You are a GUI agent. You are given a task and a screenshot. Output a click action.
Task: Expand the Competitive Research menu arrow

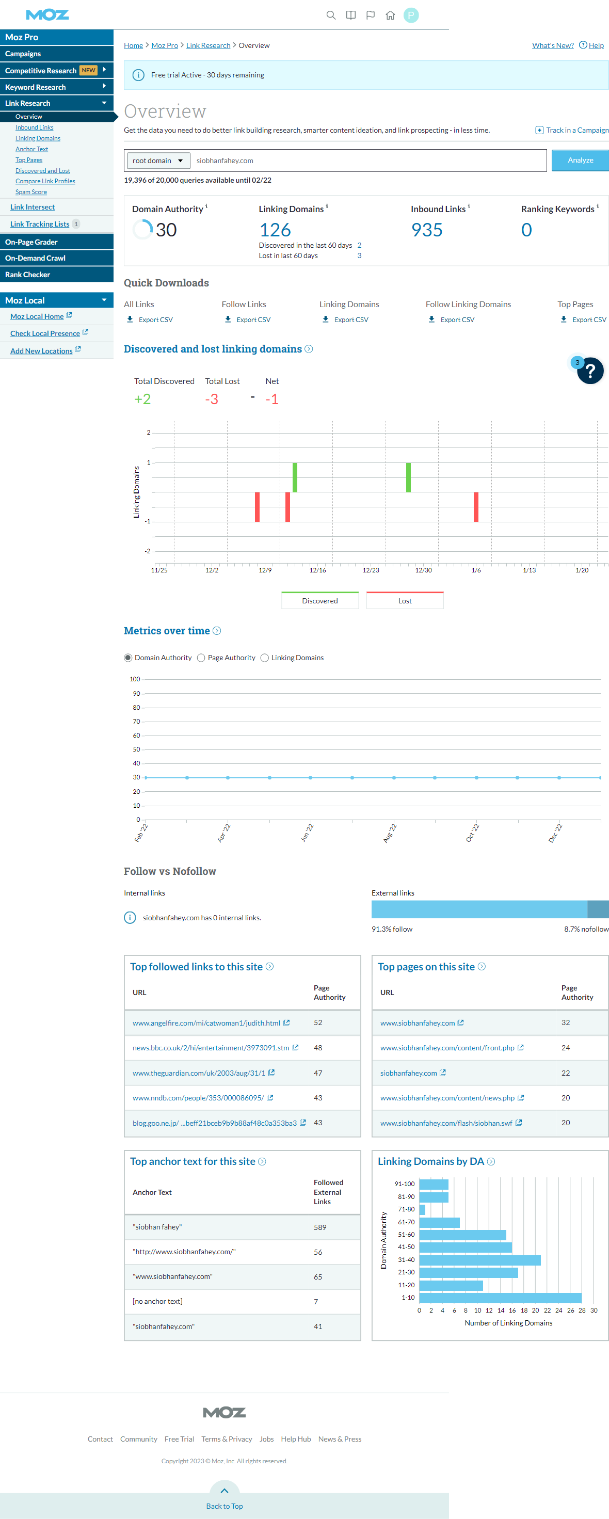[104, 70]
